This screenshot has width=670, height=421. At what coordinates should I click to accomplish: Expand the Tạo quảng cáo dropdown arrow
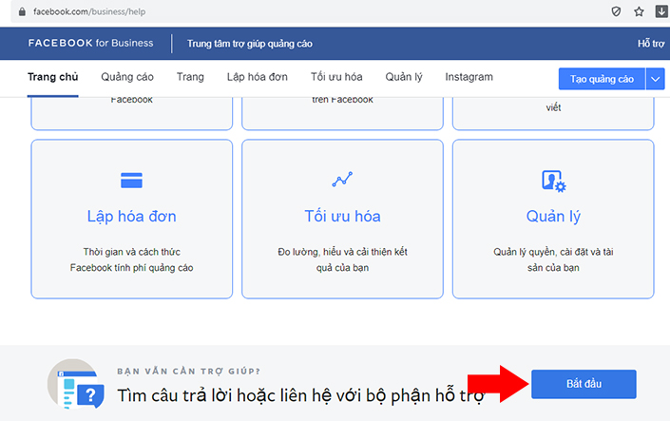655,79
